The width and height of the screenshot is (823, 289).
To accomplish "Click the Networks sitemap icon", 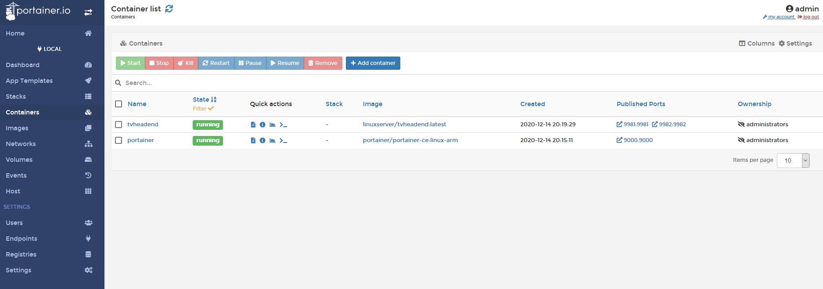I will [x=88, y=144].
